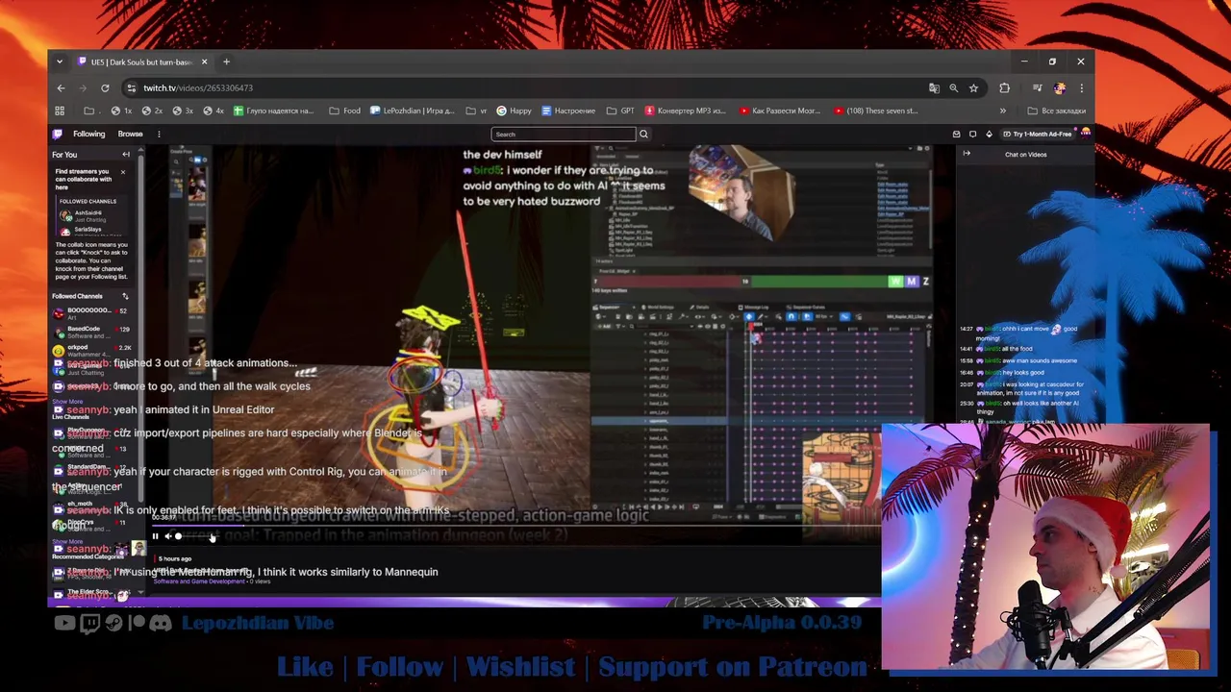Viewport: 1231px width, 692px height.
Task: Pause the video playback
Action: [155, 536]
